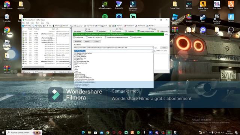Image resolution: width=240 pixels, height=135 pixels.
Task: Click All Processes filter in status bar
Action: tap(38, 72)
